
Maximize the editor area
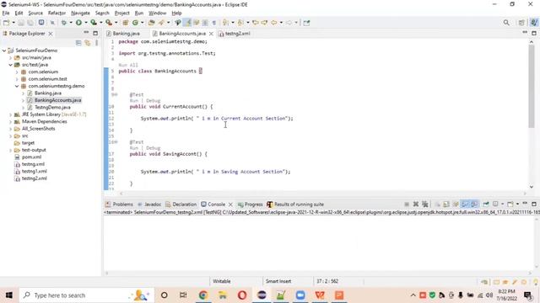[x=534, y=33]
